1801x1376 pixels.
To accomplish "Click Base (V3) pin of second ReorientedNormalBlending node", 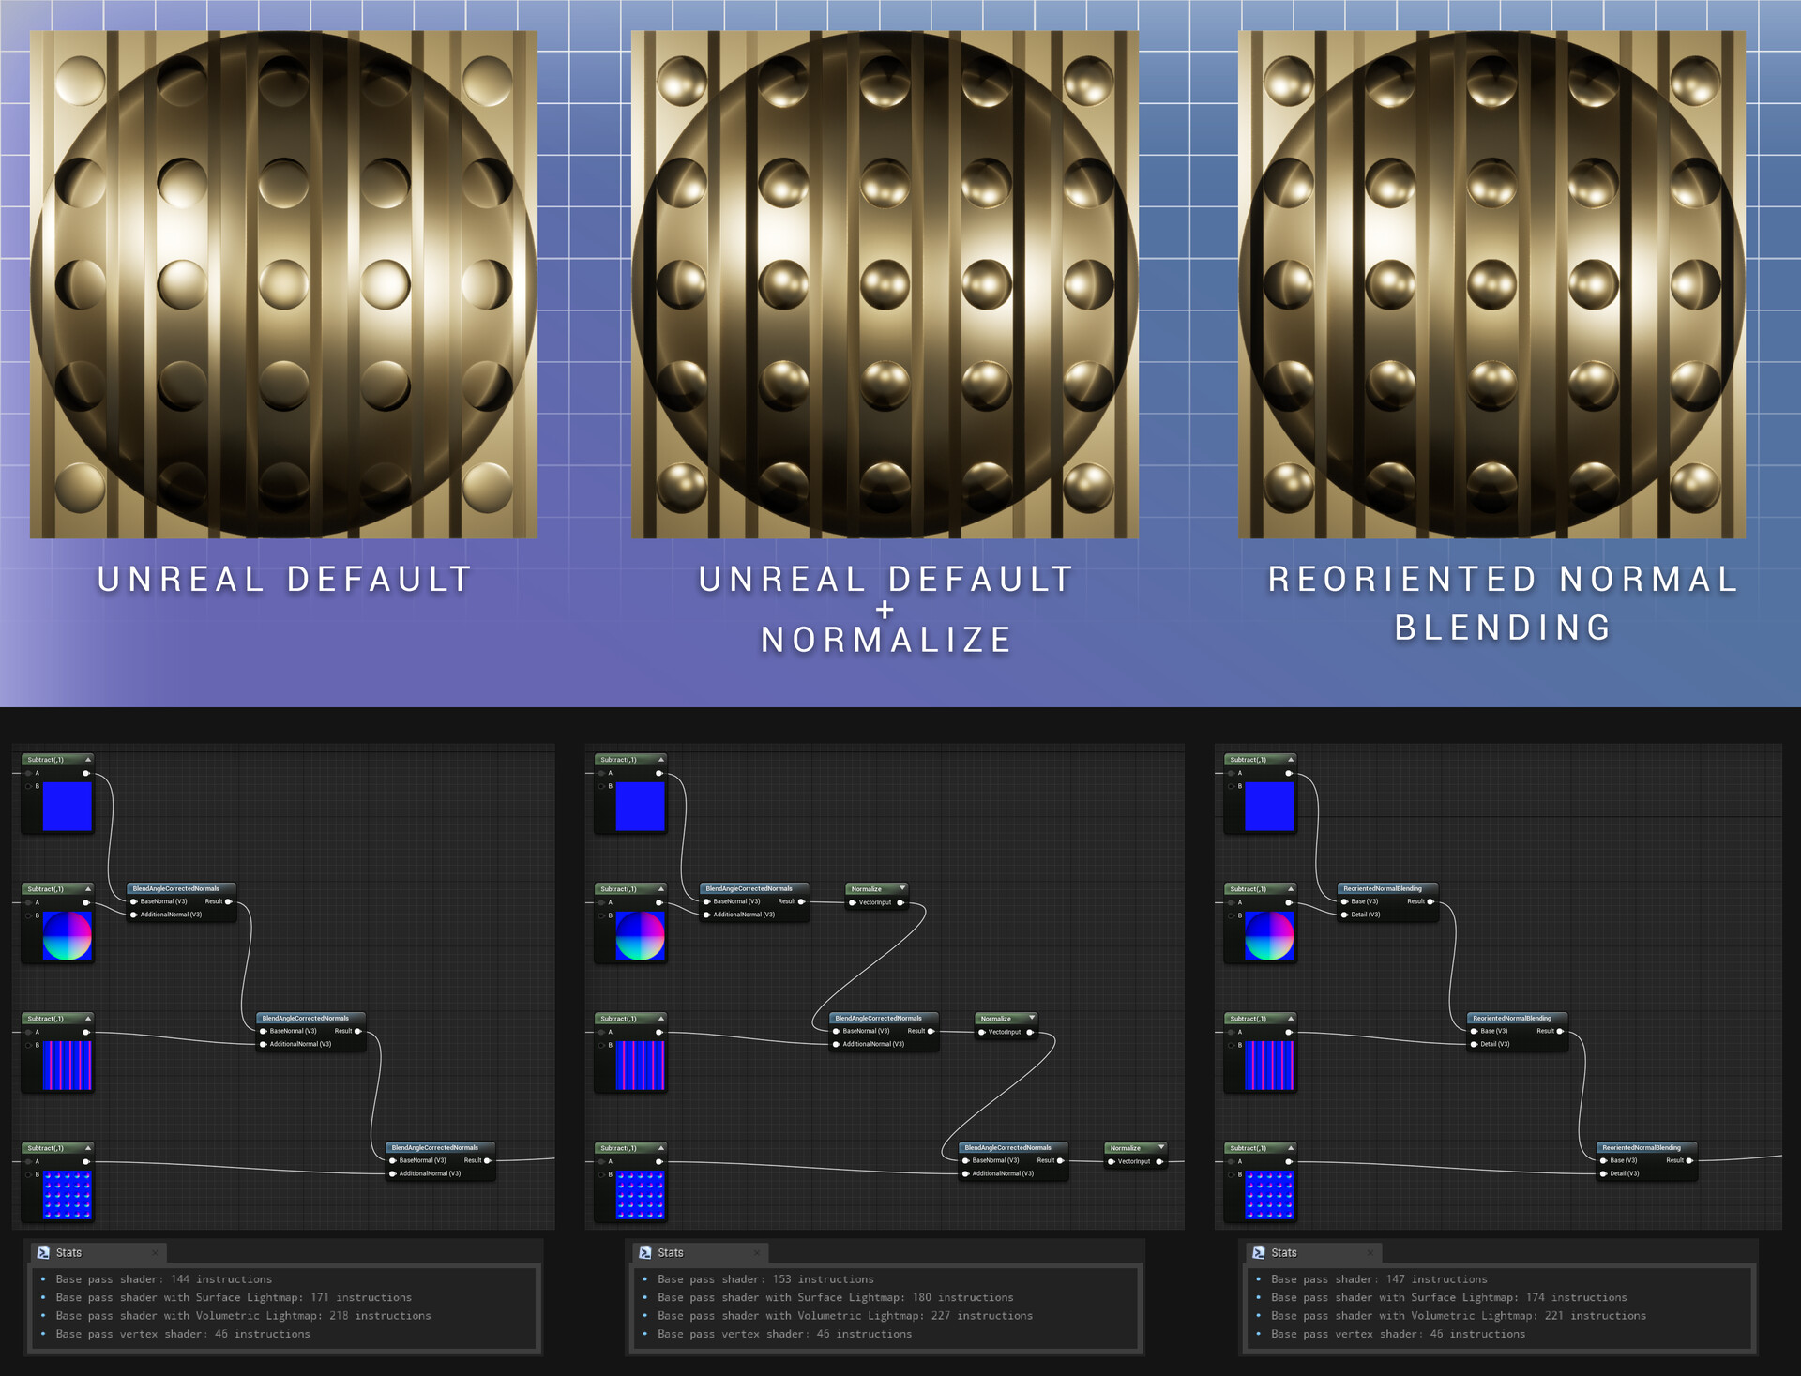I will click(x=1474, y=1031).
